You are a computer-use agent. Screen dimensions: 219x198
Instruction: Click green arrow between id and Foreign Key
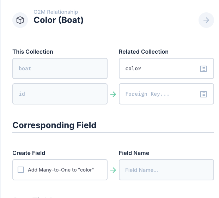coord(113,94)
